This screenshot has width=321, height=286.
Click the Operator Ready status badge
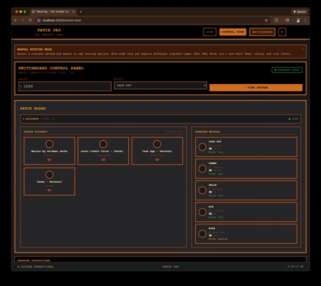[287, 70]
